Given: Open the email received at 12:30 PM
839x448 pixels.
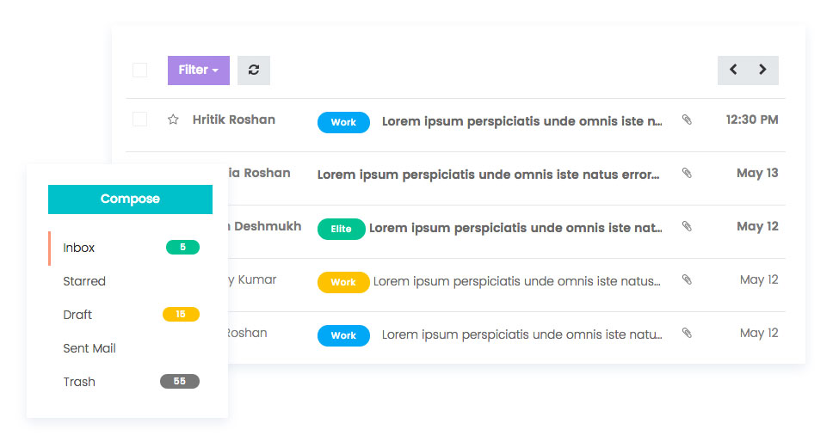Looking at the screenshot, I should click(x=521, y=121).
